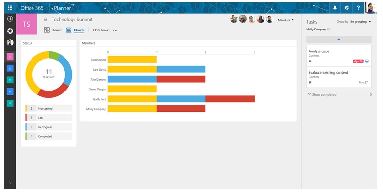383x192 pixels.
Task: Click the Board view icon
Action: 47,30
